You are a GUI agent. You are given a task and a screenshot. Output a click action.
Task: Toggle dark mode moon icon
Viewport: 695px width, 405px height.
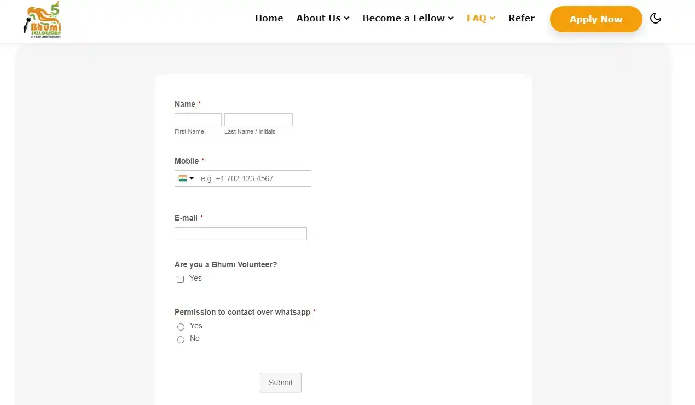(655, 19)
